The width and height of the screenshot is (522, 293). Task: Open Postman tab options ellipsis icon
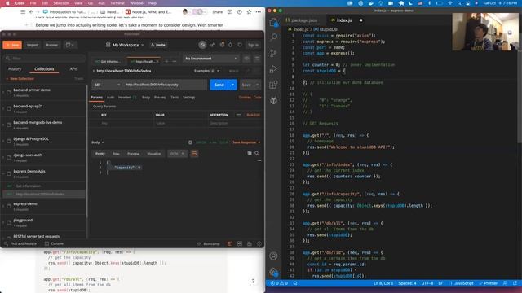click(x=175, y=62)
